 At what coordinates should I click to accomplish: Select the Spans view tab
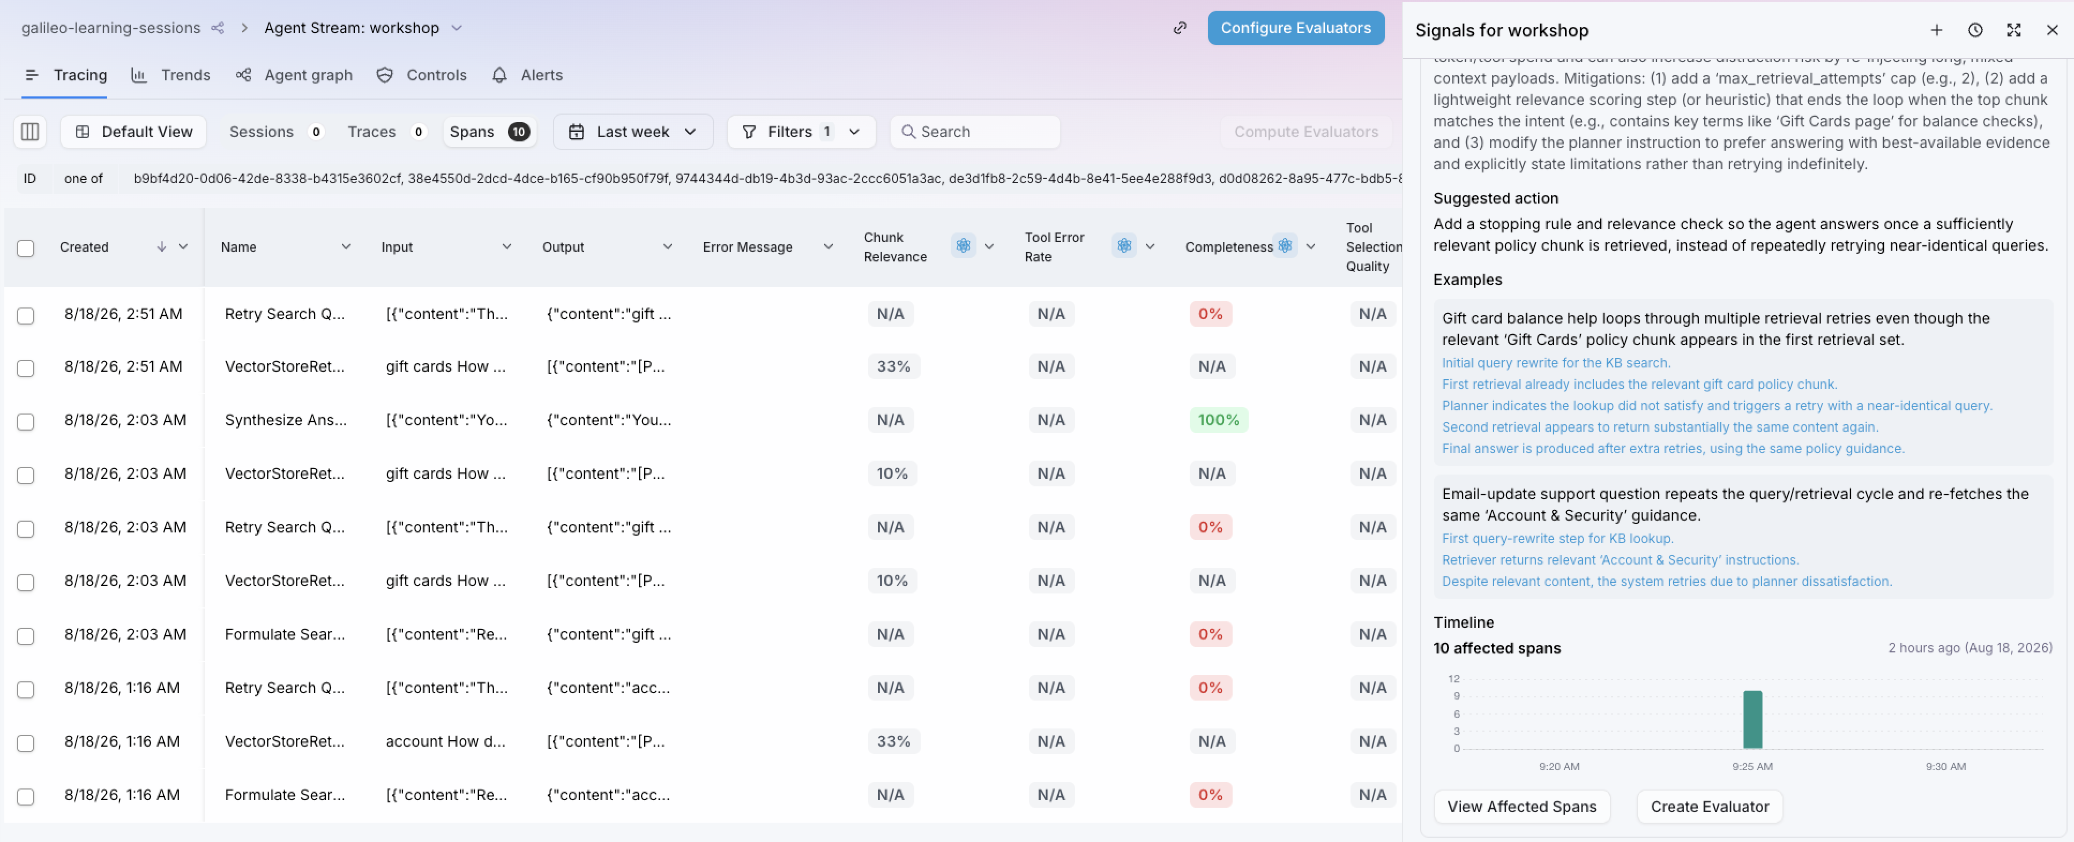489,131
